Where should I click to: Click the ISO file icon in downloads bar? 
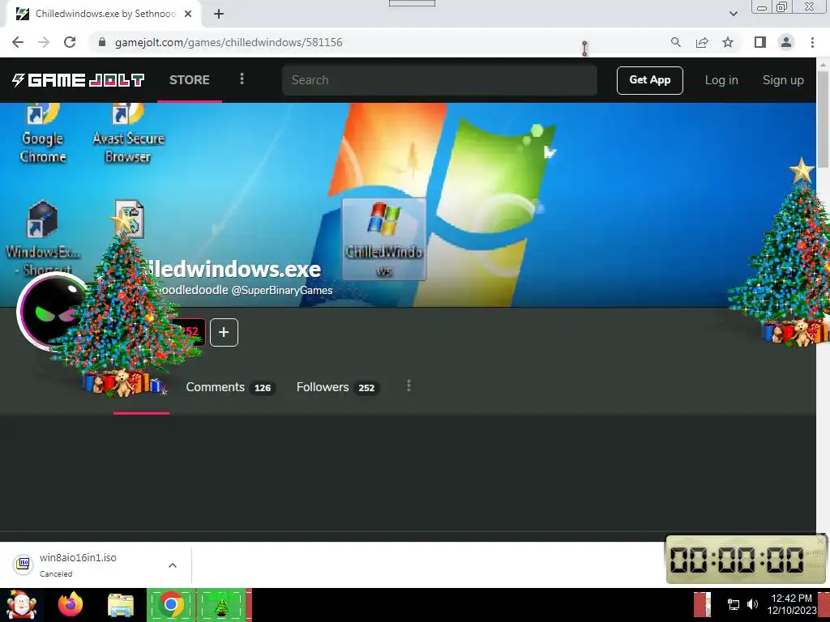point(23,564)
